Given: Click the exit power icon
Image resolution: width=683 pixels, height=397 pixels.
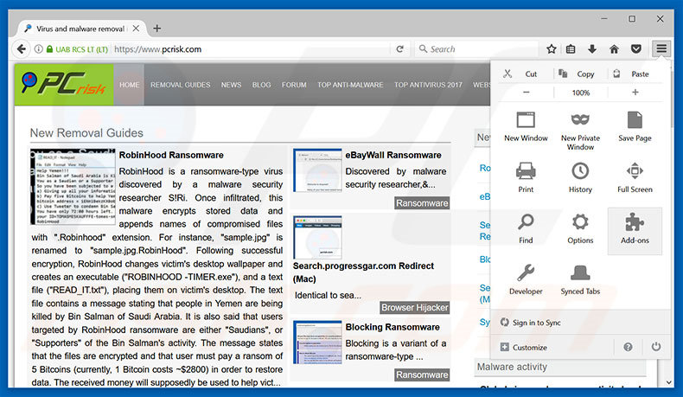Looking at the screenshot, I should tap(656, 347).
